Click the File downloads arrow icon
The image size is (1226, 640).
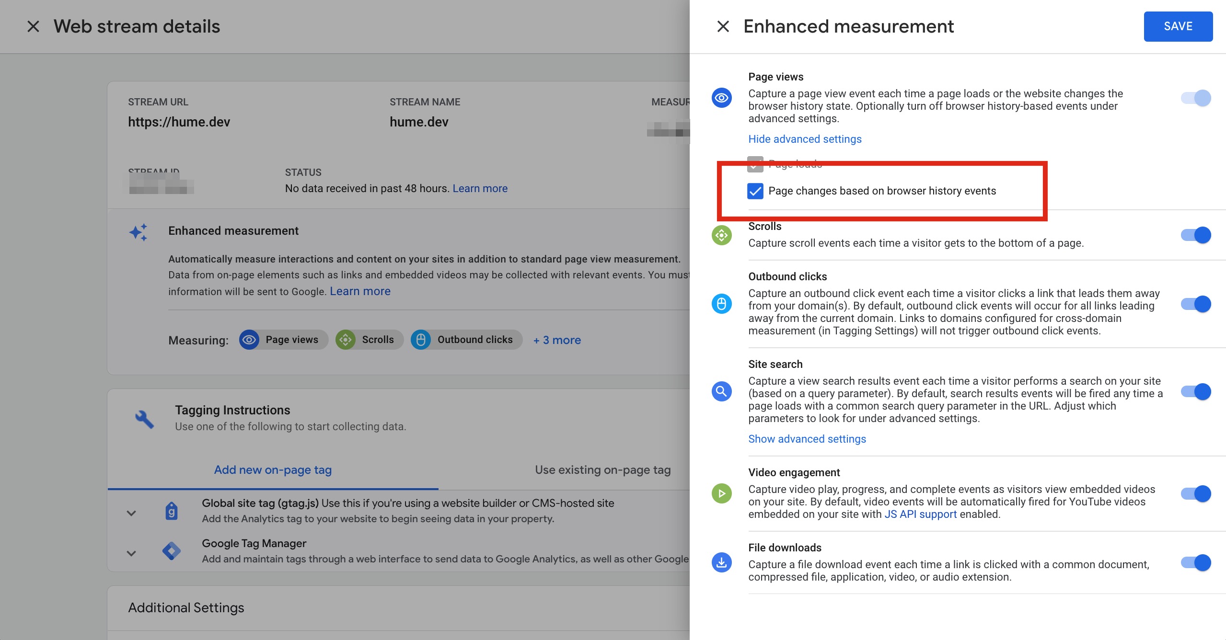721,562
